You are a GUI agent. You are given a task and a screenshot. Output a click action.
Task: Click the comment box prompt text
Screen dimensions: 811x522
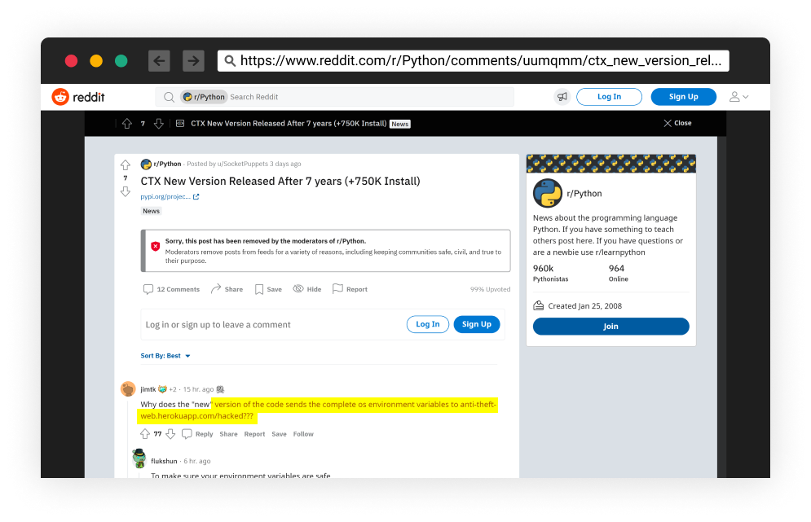(x=218, y=325)
